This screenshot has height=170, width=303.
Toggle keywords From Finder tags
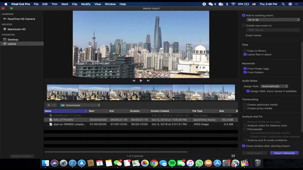coord(245,69)
